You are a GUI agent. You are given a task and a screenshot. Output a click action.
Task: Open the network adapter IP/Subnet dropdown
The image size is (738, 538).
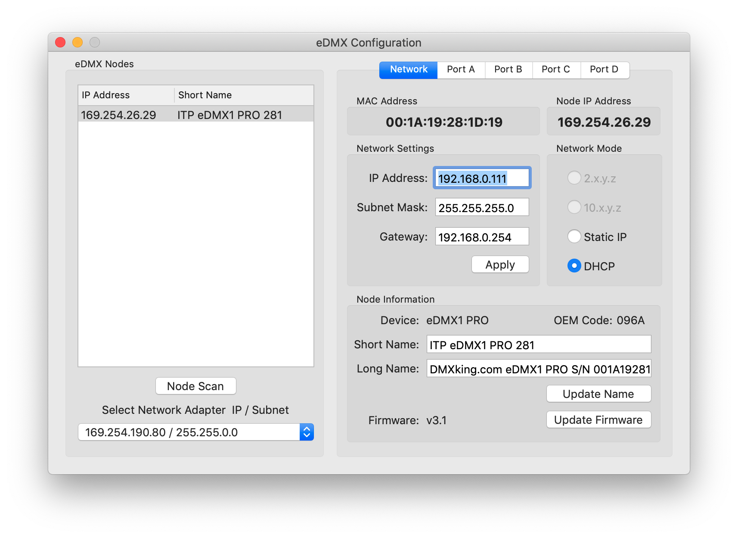click(196, 432)
